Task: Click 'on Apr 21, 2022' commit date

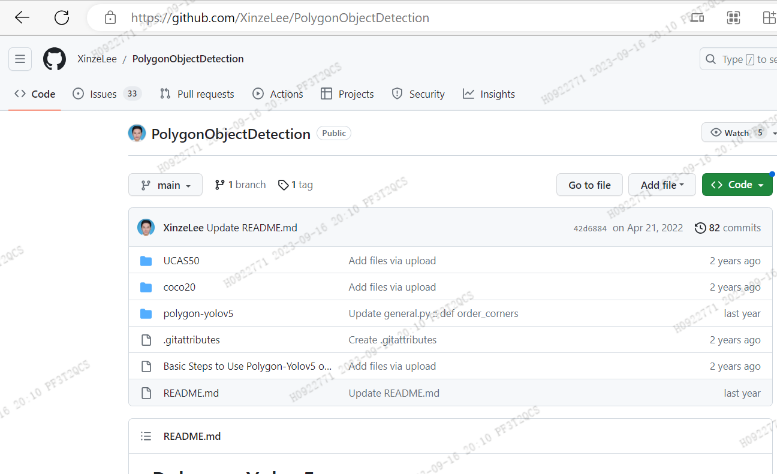Action: coord(648,228)
